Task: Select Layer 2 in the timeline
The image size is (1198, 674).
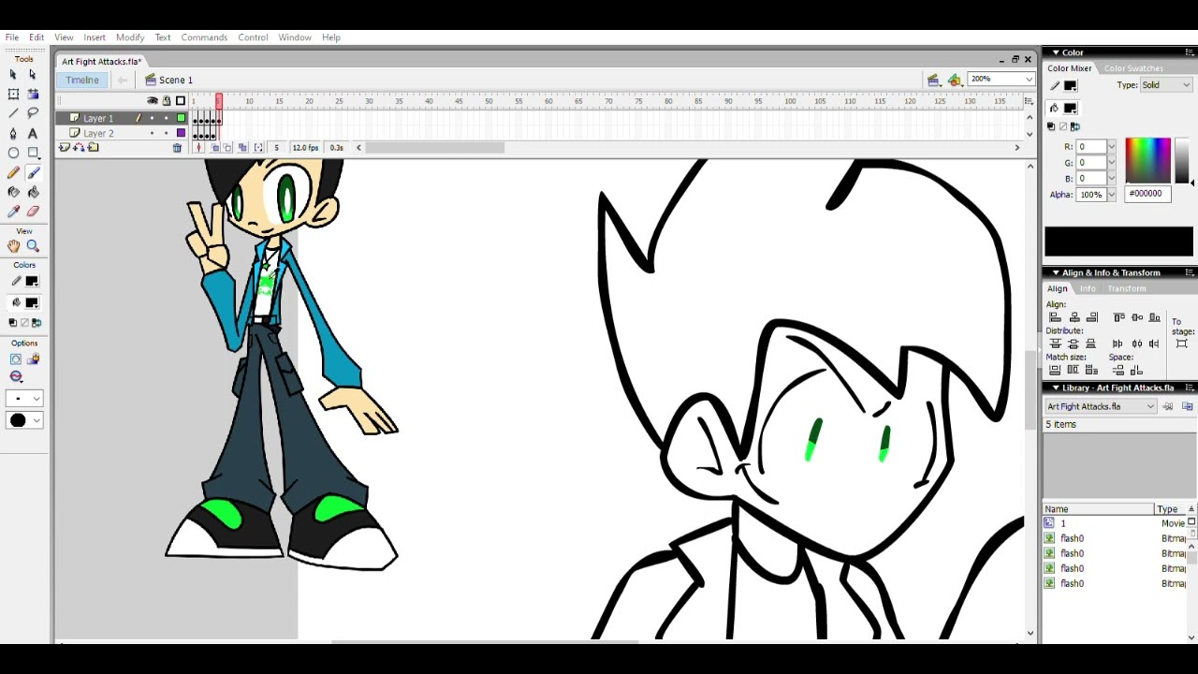Action: tap(98, 134)
